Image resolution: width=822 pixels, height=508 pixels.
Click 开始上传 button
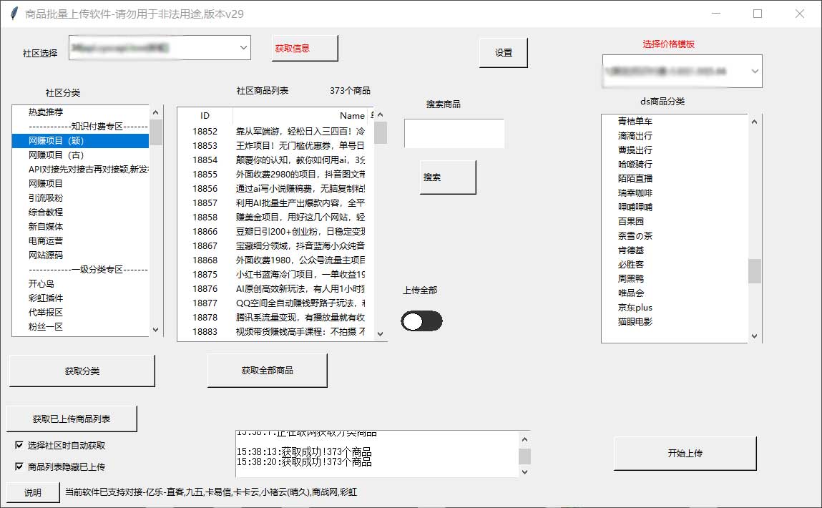(685, 453)
